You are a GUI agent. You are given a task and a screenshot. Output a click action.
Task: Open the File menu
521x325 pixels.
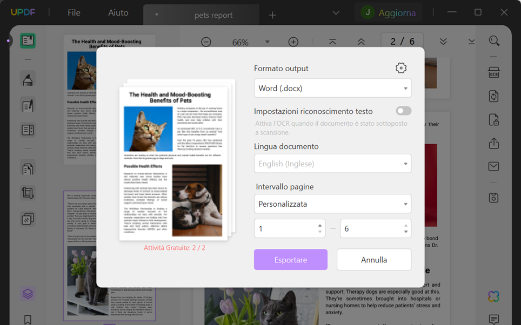click(x=74, y=12)
